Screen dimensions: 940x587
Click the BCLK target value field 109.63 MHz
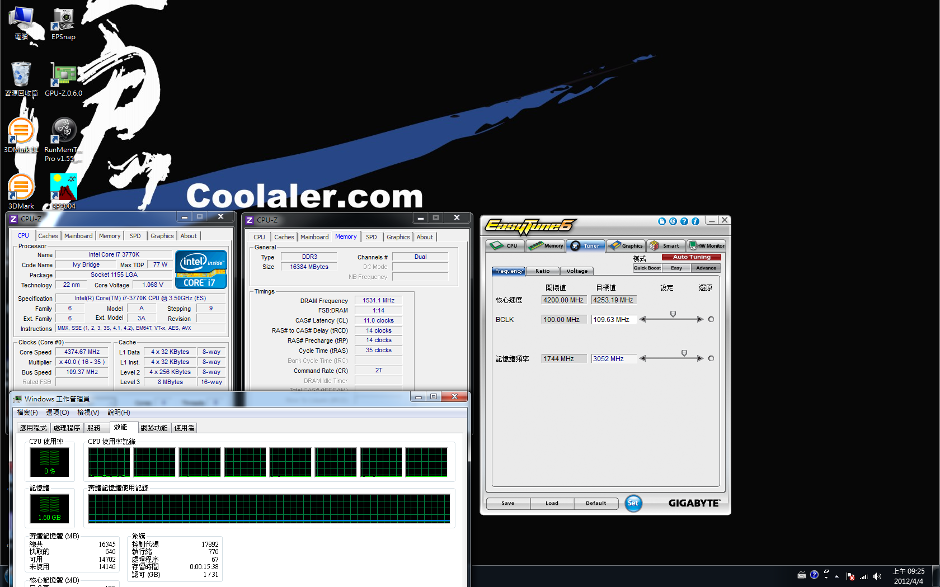pyautogui.click(x=614, y=320)
